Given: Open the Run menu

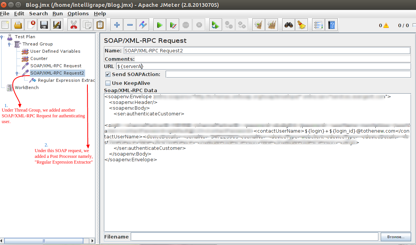Looking at the screenshot, I should click(x=58, y=13).
